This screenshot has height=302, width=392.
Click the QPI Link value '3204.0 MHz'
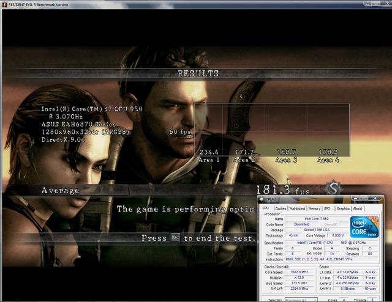click(x=300, y=289)
